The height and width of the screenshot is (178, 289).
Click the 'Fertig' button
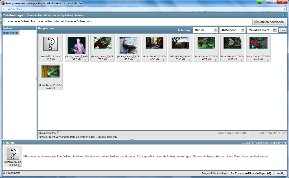pos(280,173)
